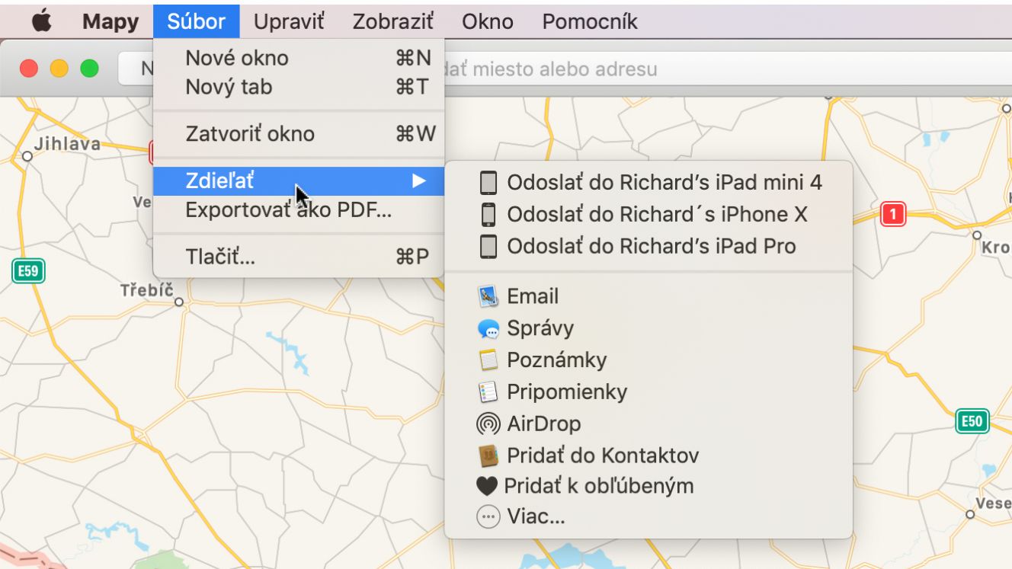Click the iPad Pro device icon
This screenshot has height=569, width=1012.
488,247
